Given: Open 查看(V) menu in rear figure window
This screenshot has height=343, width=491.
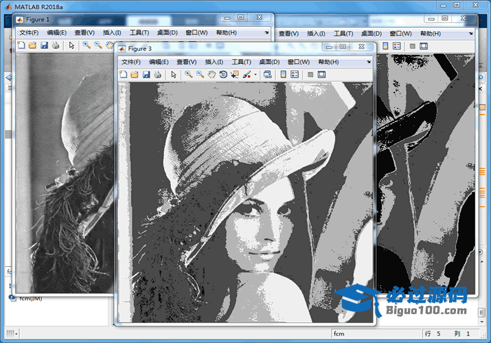Looking at the screenshot, I should (288, 34).
